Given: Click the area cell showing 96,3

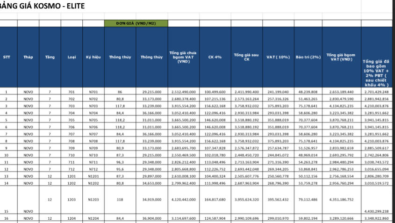Looking at the screenshot, I should point(120,161).
